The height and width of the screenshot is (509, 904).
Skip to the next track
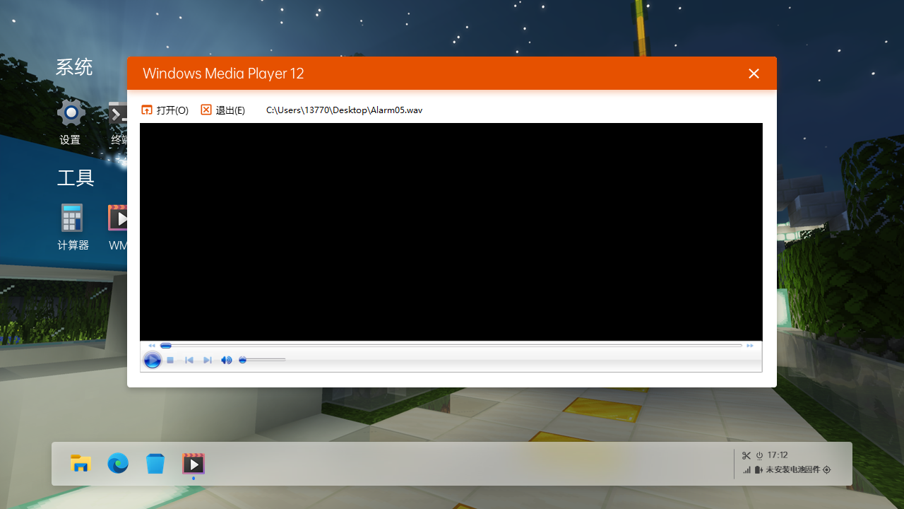pos(208,361)
